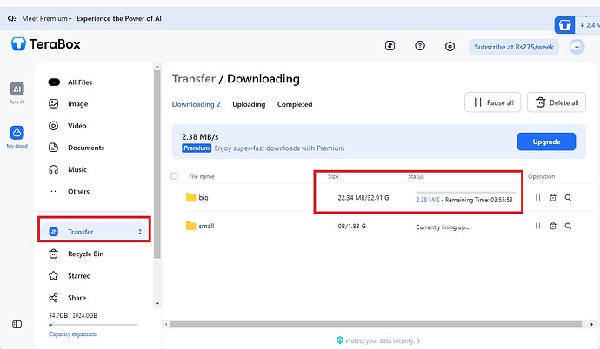Open the help question mark icon
Viewport: 600px width, 349px height.
[x=420, y=47]
